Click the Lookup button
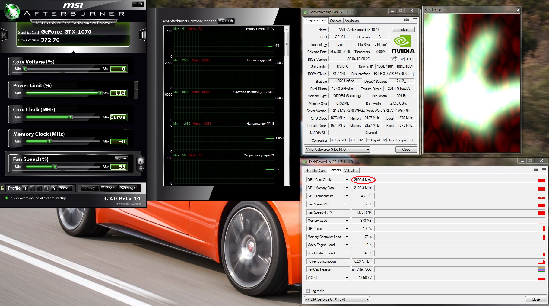 coord(403,30)
